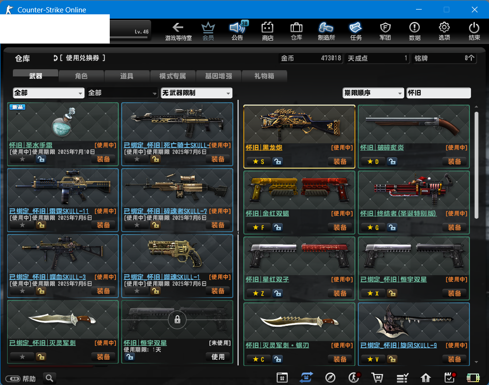Switch to the 武器 tab
The image size is (489, 385).
[36, 76]
